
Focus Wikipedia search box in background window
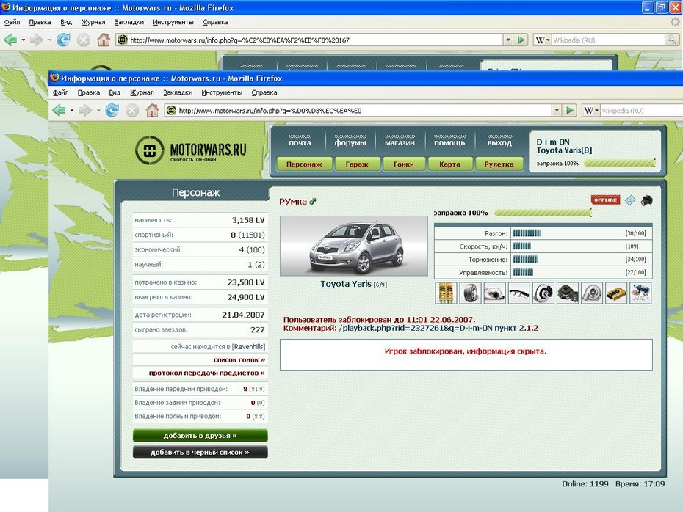[x=608, y=40]
